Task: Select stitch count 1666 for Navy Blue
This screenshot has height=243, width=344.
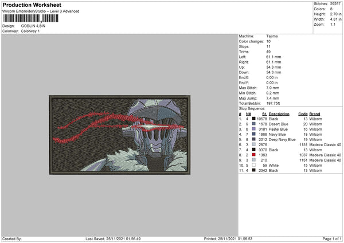Action: pyautogui.click(x=263, y=135)
